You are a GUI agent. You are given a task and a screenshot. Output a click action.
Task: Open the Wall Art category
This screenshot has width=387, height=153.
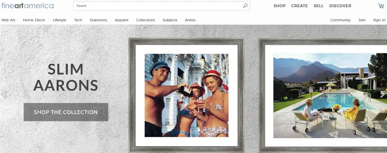[x=8, y=20]
